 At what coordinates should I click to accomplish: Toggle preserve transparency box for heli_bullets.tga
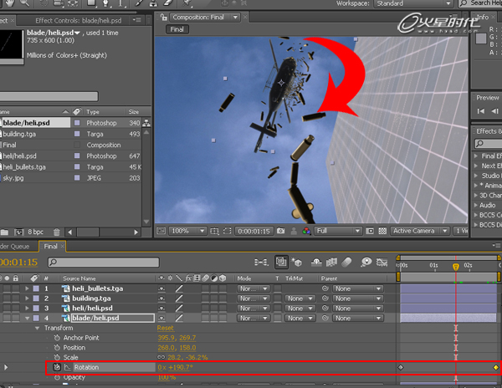[x=278, y=288]
